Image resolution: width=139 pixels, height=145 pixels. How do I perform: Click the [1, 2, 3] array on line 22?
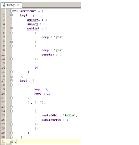[x=35, y=103]
